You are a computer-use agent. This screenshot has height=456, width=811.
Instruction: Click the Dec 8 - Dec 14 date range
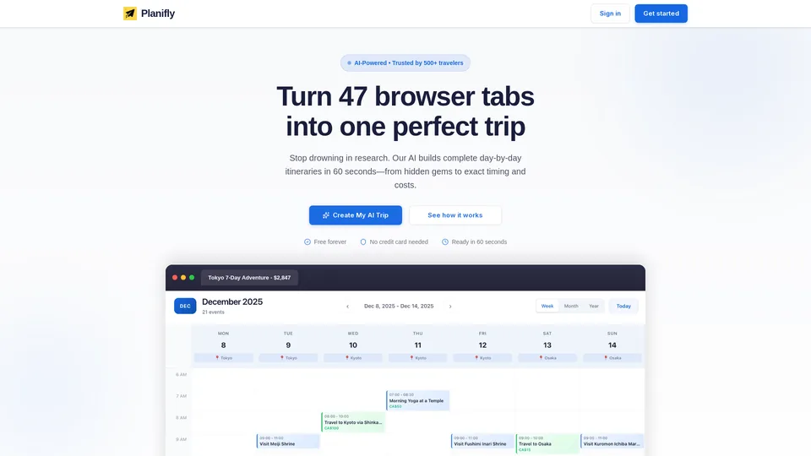399,306
